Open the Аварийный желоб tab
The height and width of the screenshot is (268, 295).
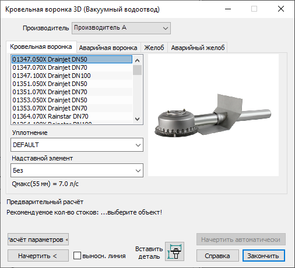click(x=198, y=48)
